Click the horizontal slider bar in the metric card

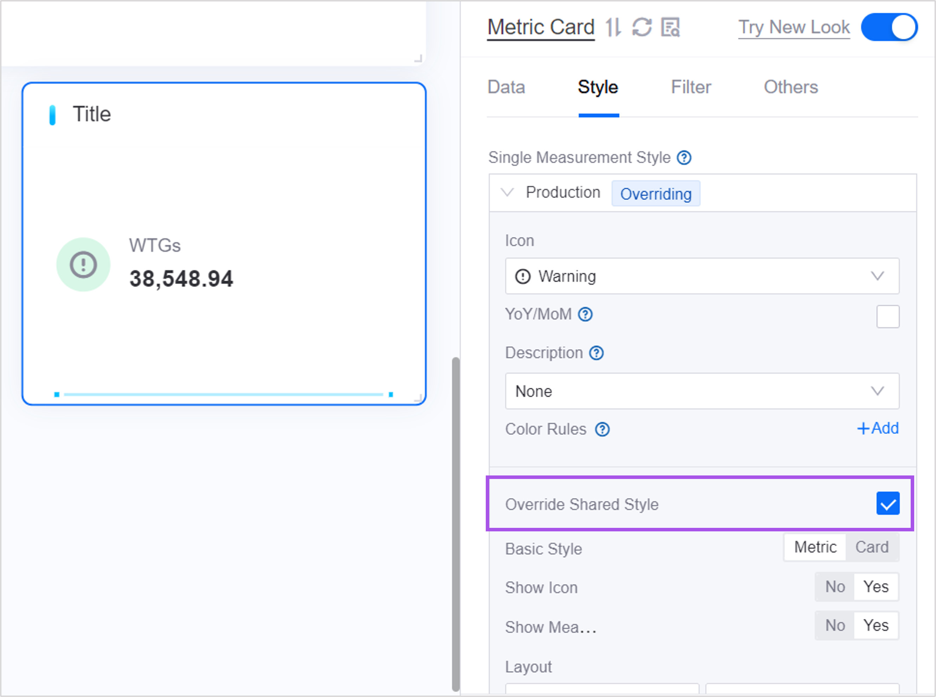pos(224,395)
